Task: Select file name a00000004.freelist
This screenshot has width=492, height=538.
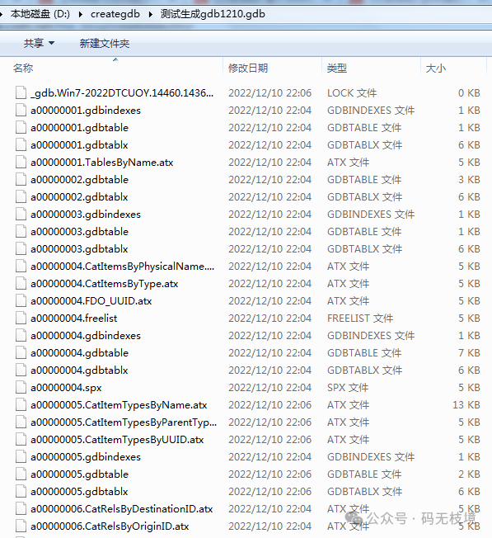Action: click(x=74, y=318)
